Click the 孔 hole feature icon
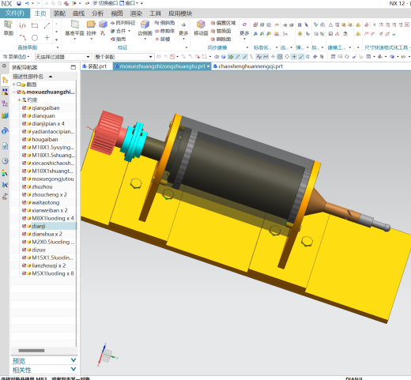 103,24
